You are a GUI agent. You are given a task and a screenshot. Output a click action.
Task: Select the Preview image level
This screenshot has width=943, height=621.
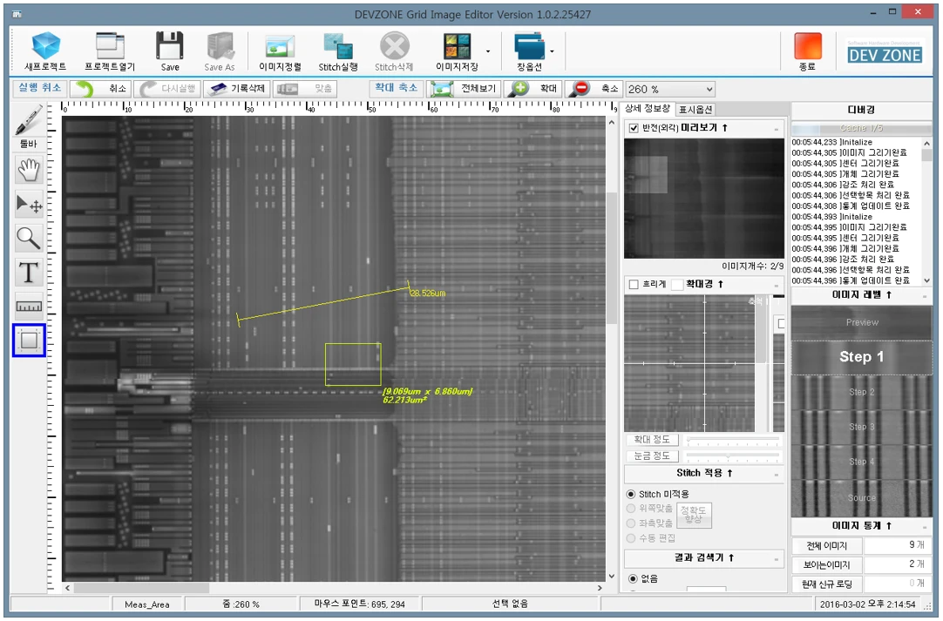(x=861, y=323)
